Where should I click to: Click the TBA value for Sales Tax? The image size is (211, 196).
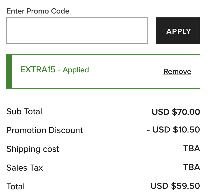192,167
